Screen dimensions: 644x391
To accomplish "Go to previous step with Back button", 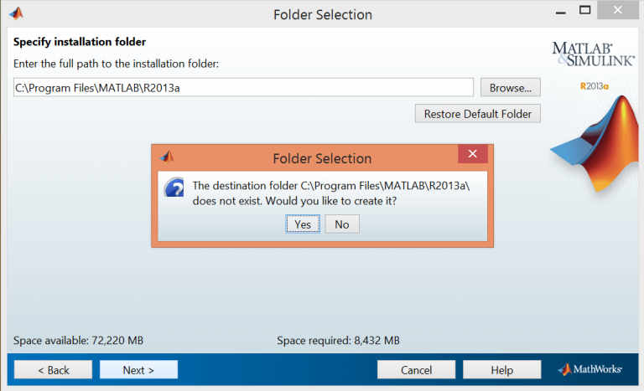I will tap(53, 370).
